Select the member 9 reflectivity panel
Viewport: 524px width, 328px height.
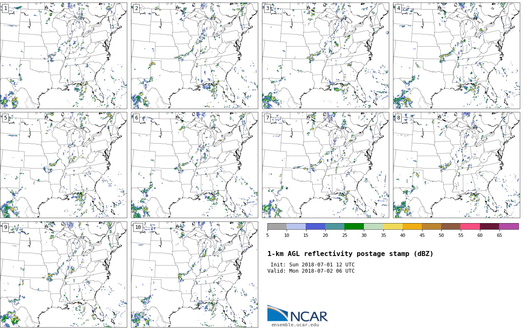[x=63, y=274]
